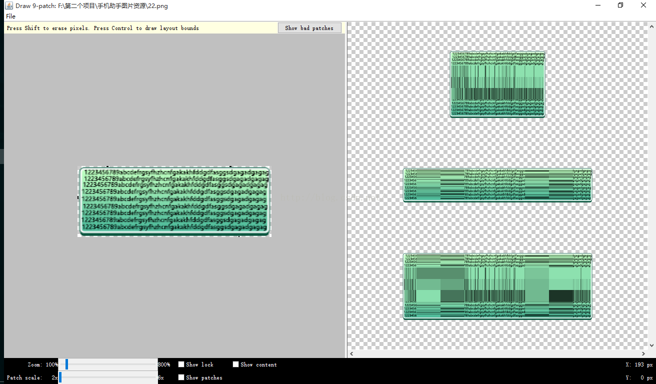Click the 9-patch image in the editor canvas
The height and width of the screenshot is (384, 656).
174,201
